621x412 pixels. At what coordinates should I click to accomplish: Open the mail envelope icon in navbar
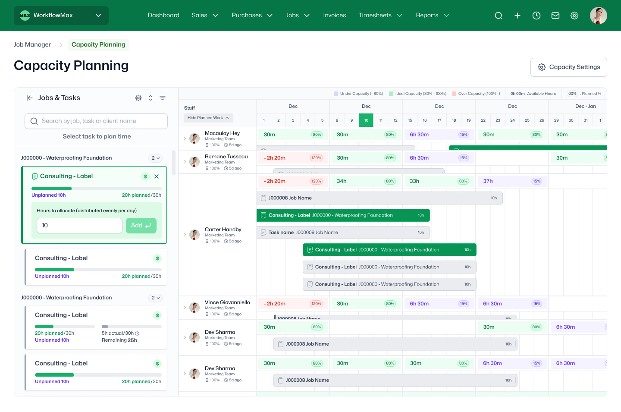[555, 15]
